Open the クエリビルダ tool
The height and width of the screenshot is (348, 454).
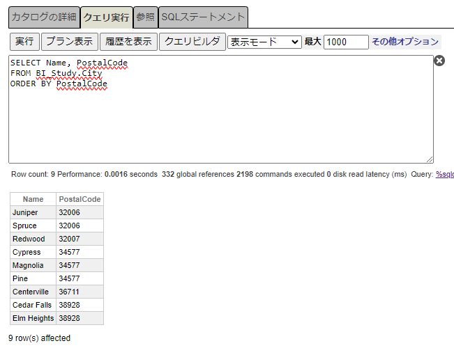(x=192, y=42)
